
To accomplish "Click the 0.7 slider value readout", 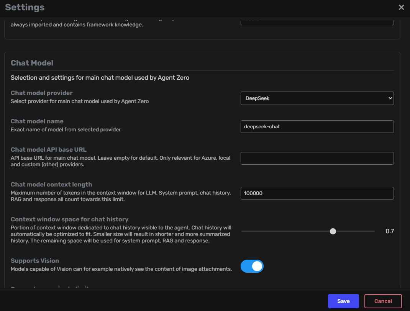I will coord(389,231).
